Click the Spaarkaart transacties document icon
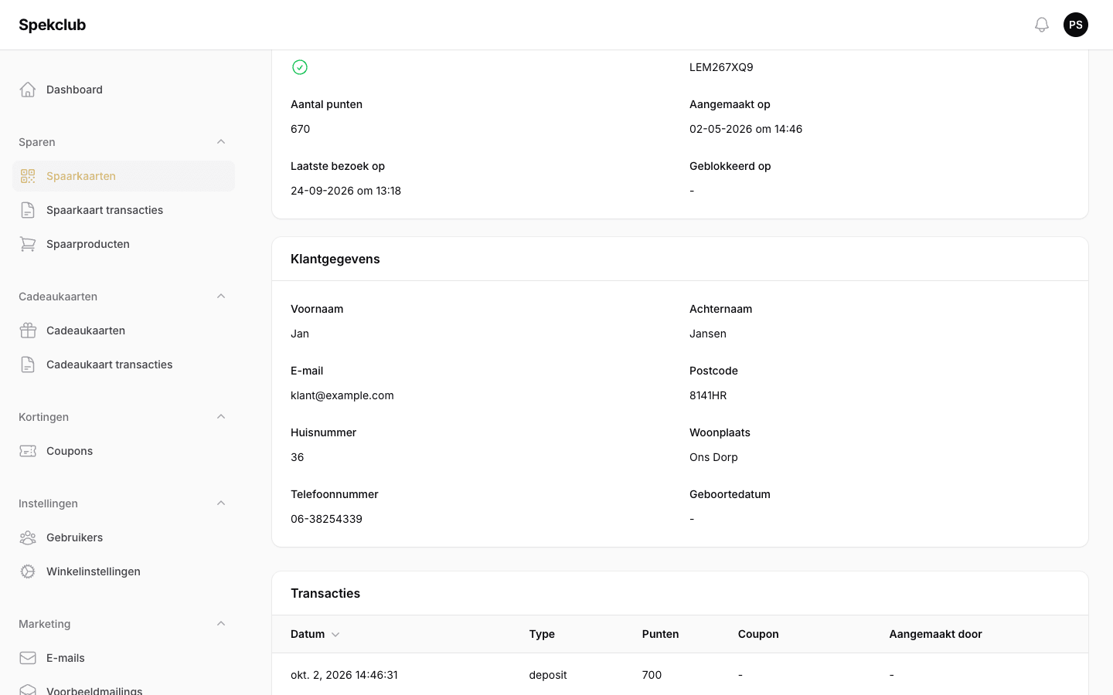The height and width of the screenshot is (695, 1113). (28, 210)
